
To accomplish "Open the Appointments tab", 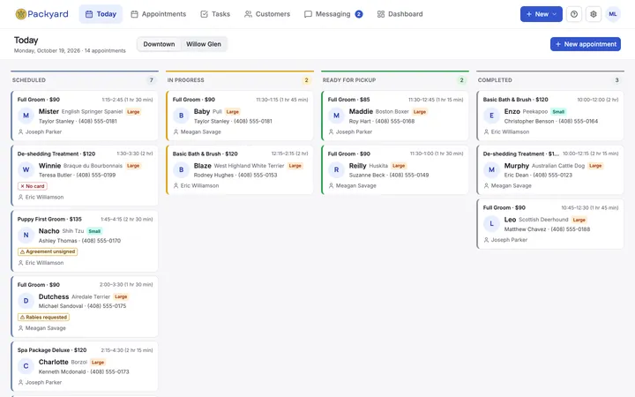I will tap(159, 14).
